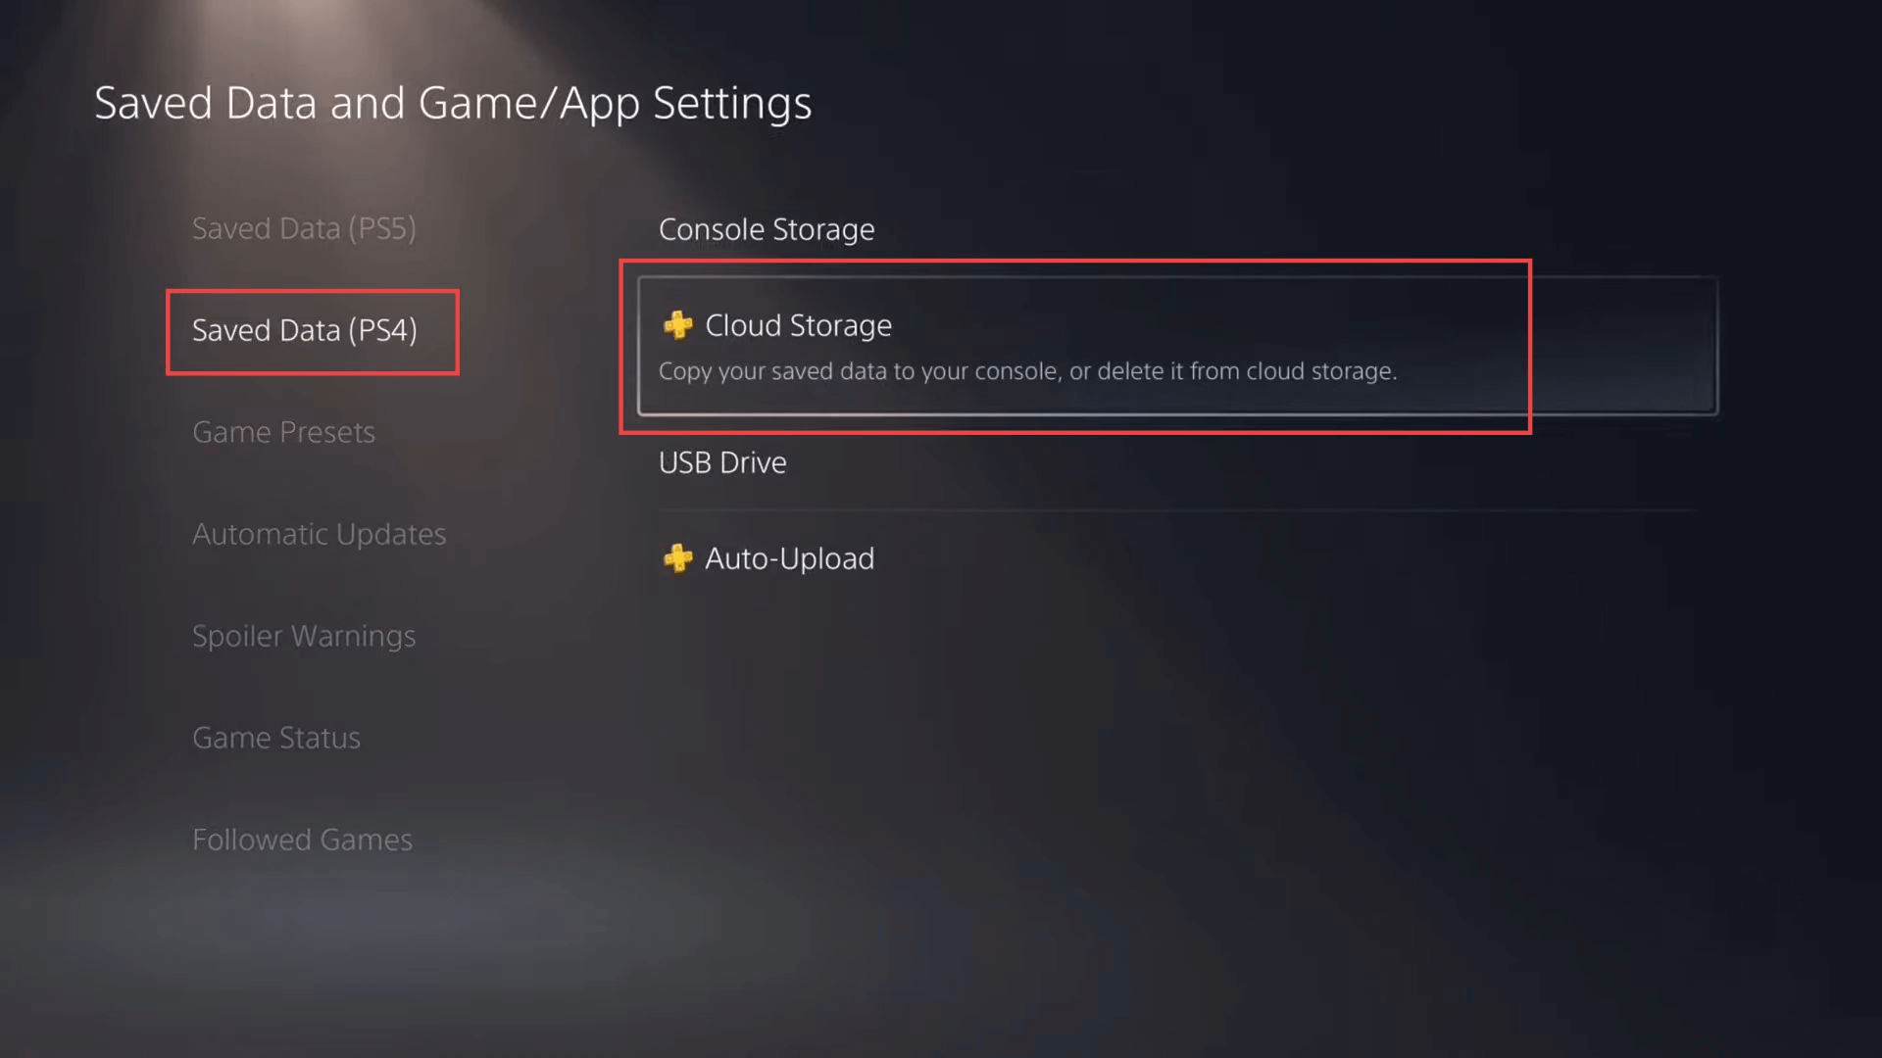Click the PS Plus icon beside Cloud Storage

677,325
